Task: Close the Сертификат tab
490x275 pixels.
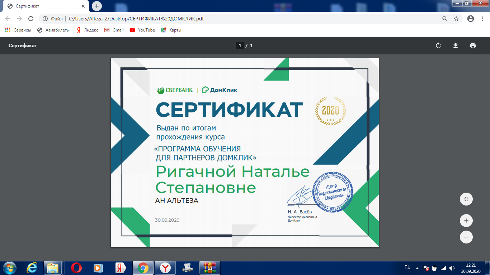Action: tap(83, 6)
